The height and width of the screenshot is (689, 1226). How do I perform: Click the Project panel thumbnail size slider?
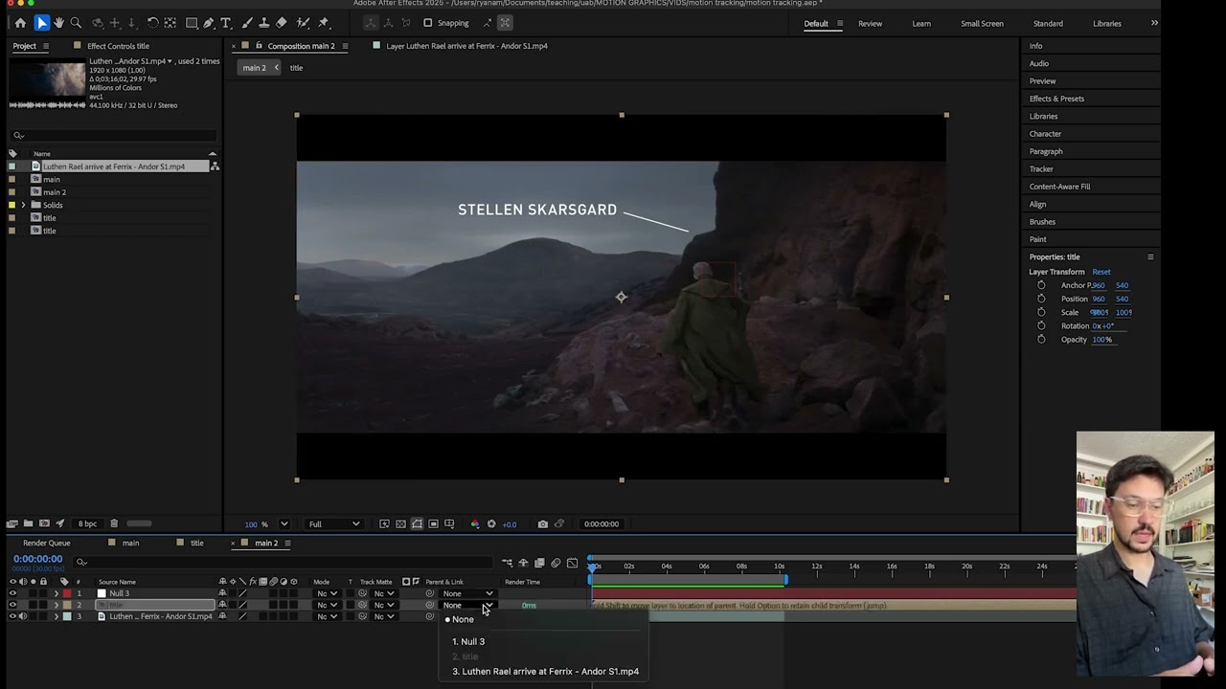[x=139, y=523]
